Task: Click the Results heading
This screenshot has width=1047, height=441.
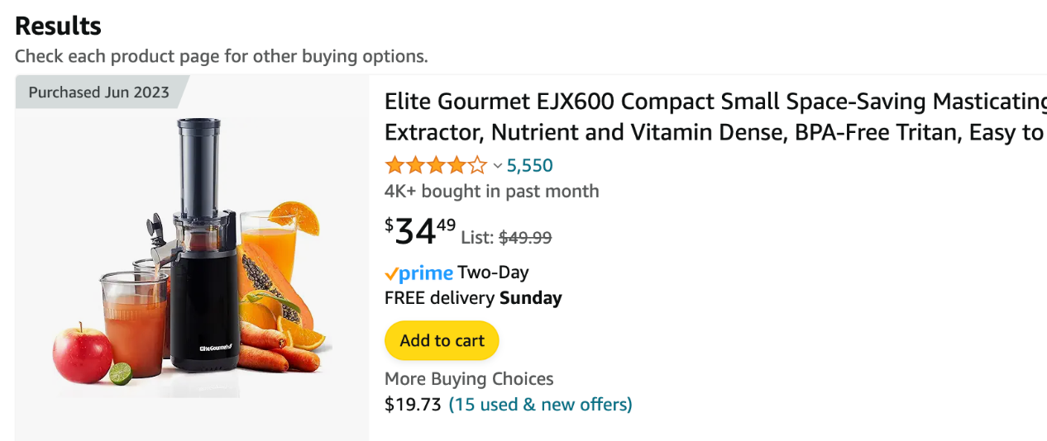Action: click(x=58, y=26)
